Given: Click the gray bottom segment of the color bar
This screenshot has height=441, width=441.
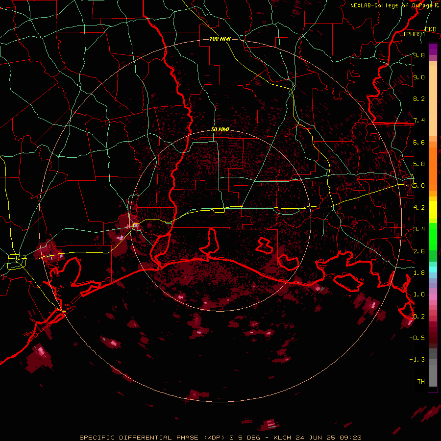Looking at the screenshot, I should [433, 373].
